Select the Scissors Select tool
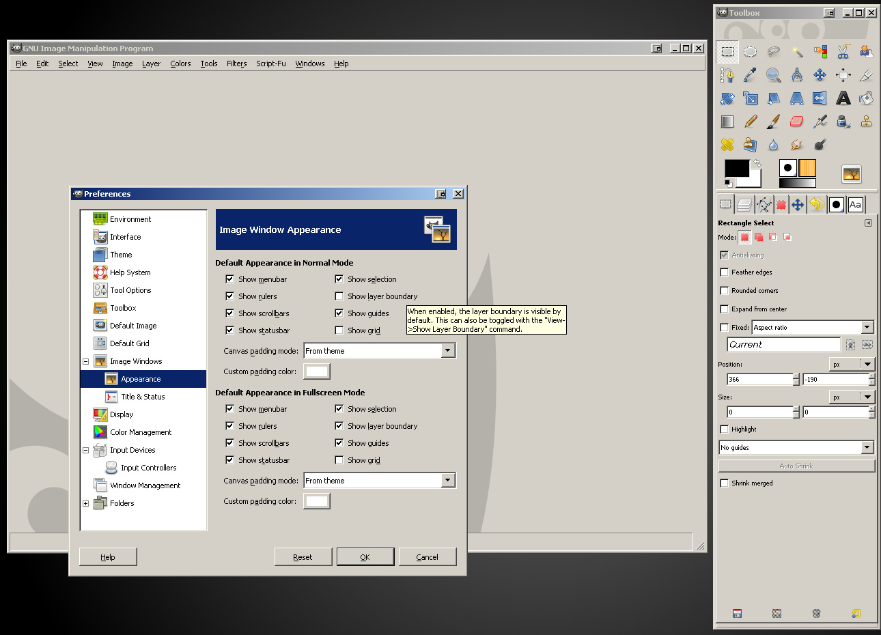 tap(843, 52)
